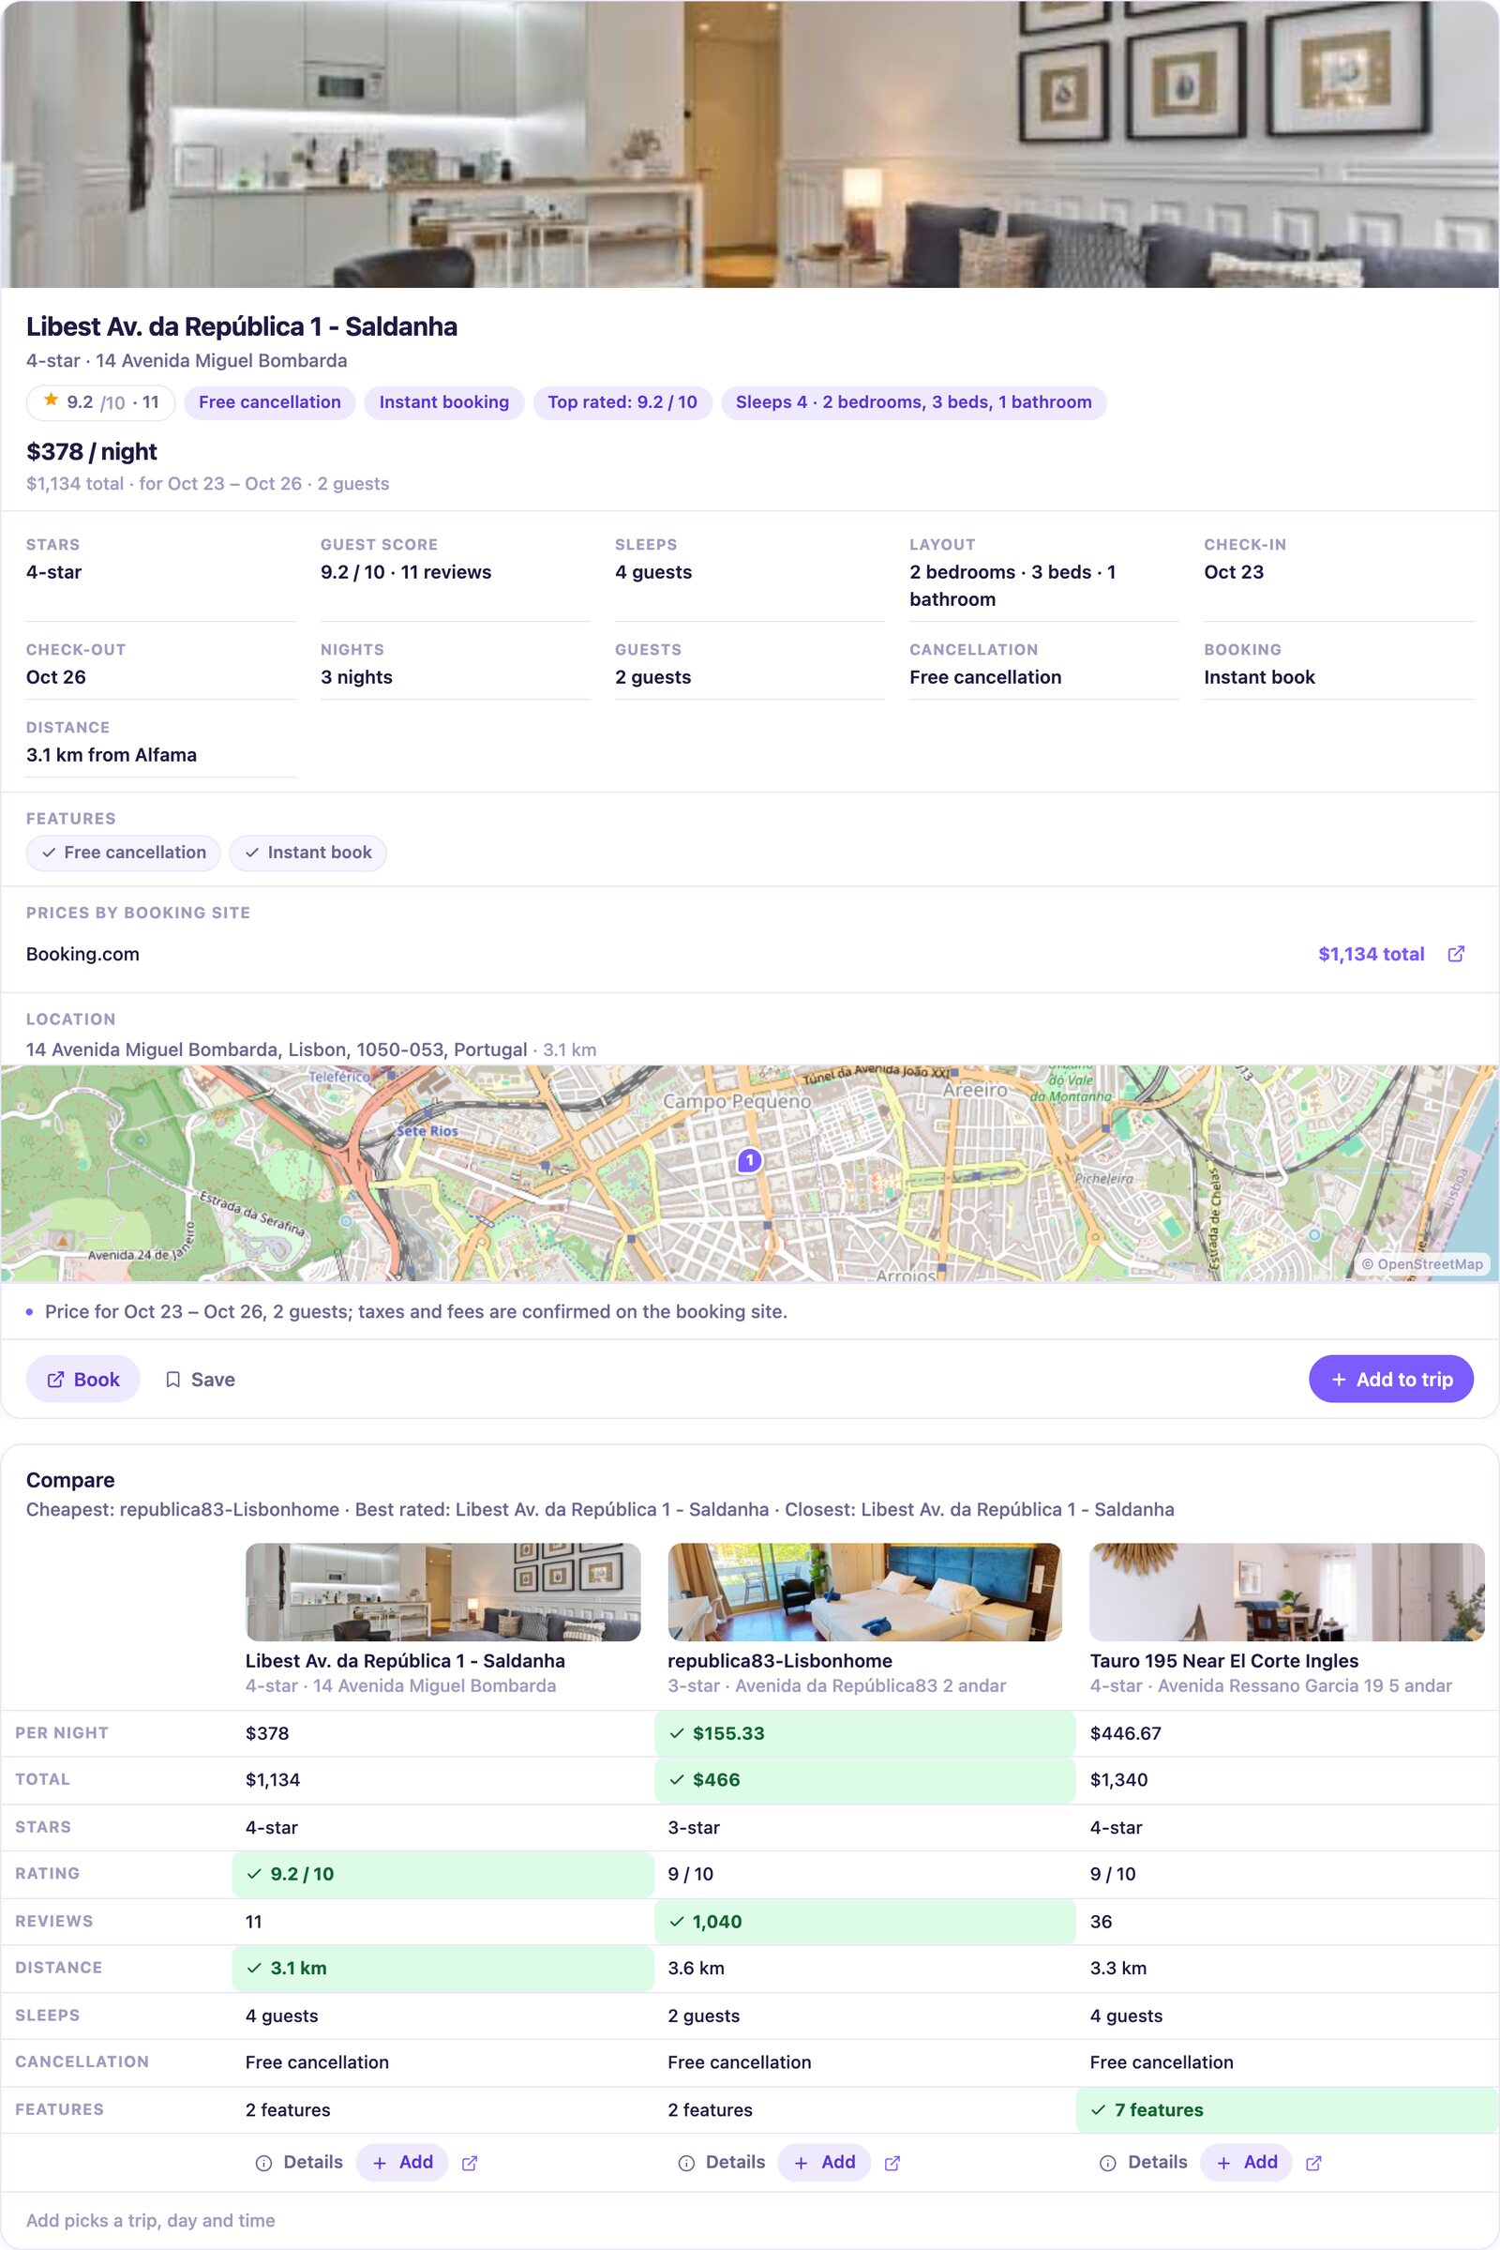Image resolution: width=1500 pixels, height=2250 pixels.
Task: Click the map pin marker numbered 1
Action: click(749, 1160)
